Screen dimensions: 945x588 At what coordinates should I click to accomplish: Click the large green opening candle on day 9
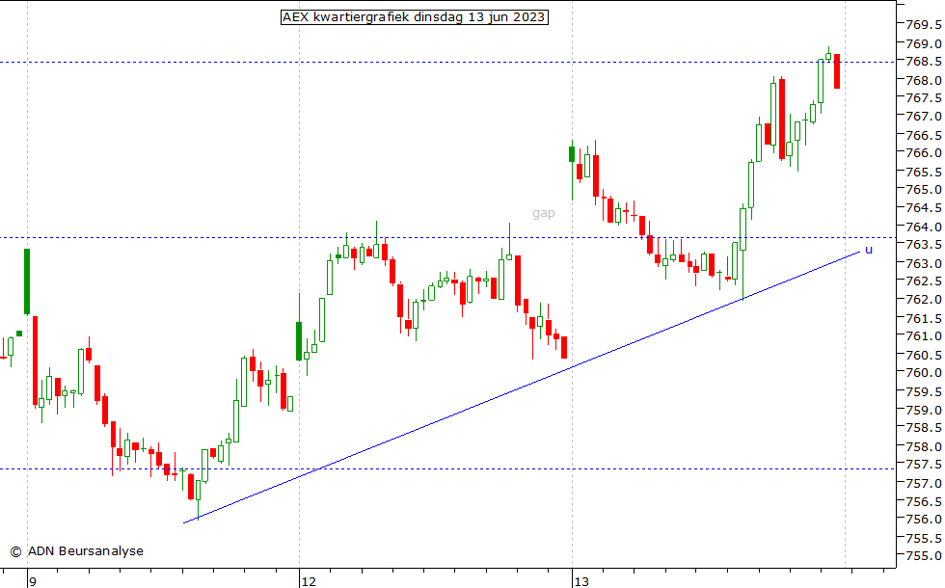[x=27, y=281]
